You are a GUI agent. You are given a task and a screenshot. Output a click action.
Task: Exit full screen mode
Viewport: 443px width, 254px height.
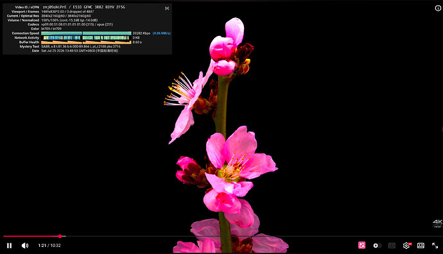tap(435, 246)
